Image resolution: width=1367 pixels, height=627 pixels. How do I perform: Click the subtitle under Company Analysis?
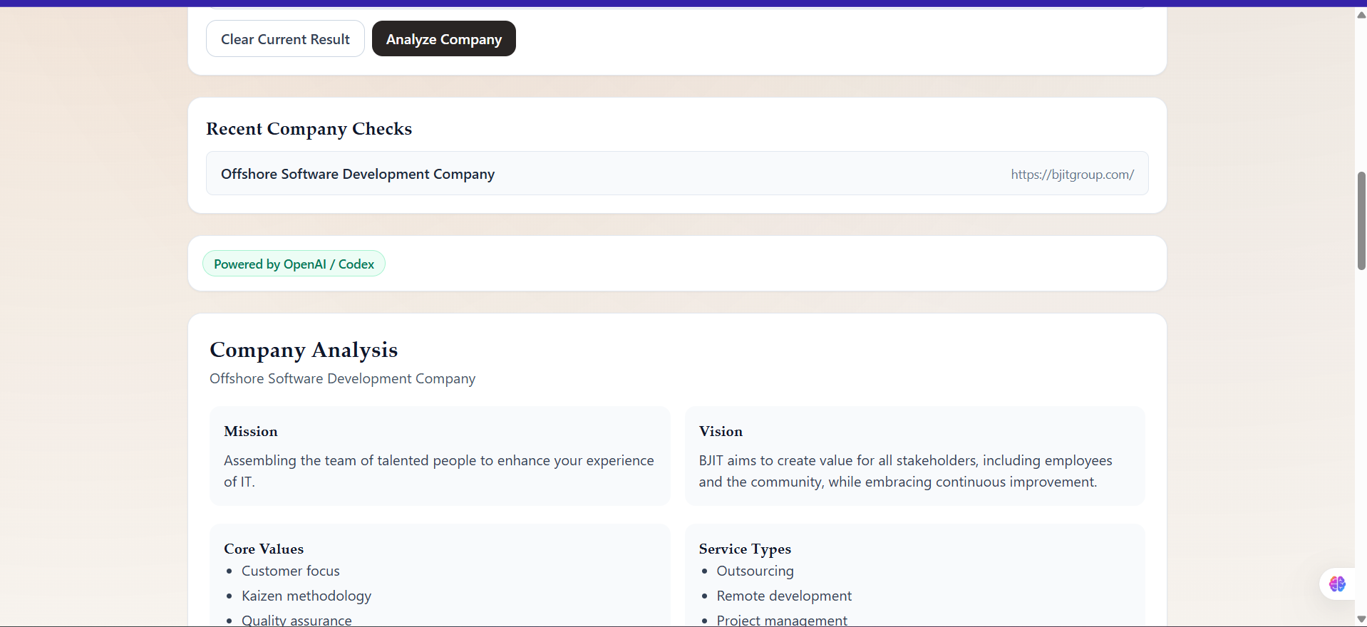click(x=342, y=378)
